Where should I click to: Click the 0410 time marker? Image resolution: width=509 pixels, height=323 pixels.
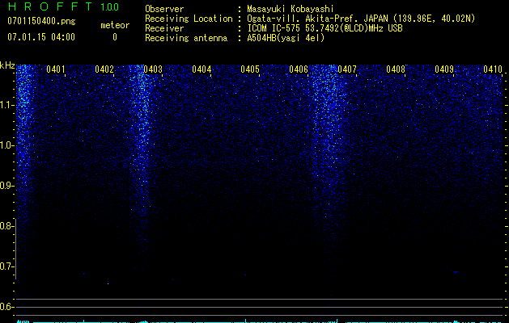493,69
